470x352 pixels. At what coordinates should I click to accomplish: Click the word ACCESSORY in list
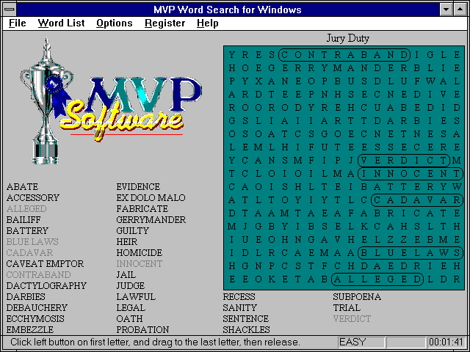(33, 198)
